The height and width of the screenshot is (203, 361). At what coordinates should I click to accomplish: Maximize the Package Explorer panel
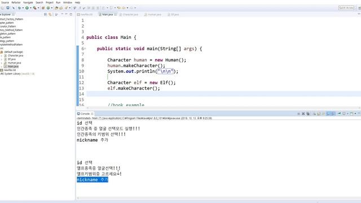click(71, 14)
